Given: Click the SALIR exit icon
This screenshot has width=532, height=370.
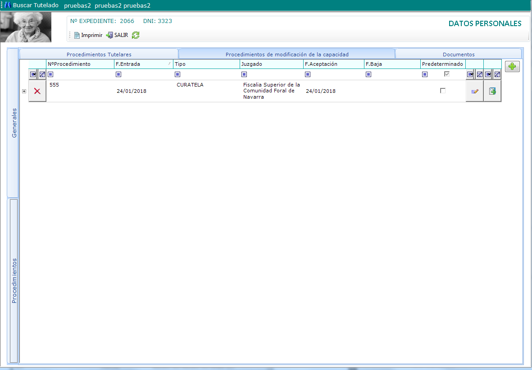Looking at the screenshot, I should (109, 35).
